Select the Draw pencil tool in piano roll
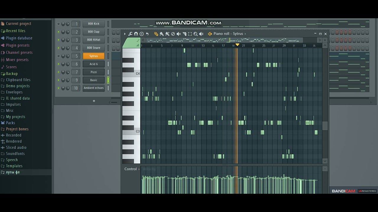This screenshot has width=378, height=212. 156,34
